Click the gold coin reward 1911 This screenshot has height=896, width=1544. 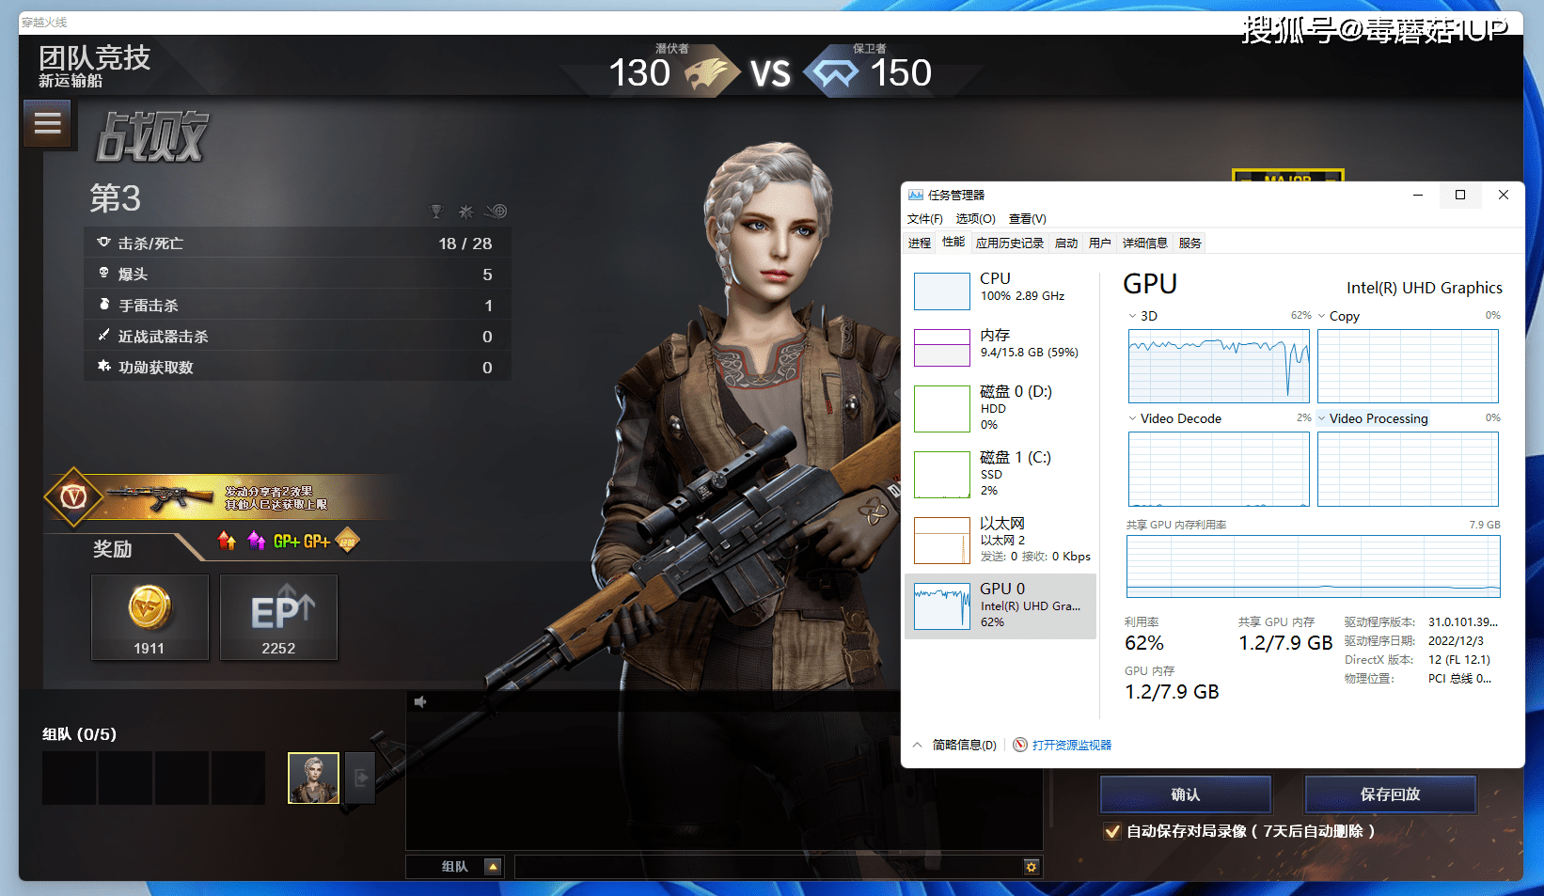[x=150, y=617]
